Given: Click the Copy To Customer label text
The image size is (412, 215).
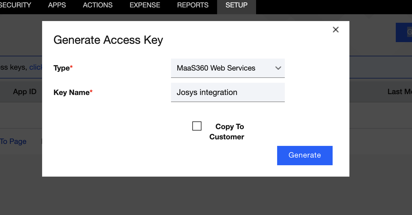Looking at the screenshot, I should 227,131.
